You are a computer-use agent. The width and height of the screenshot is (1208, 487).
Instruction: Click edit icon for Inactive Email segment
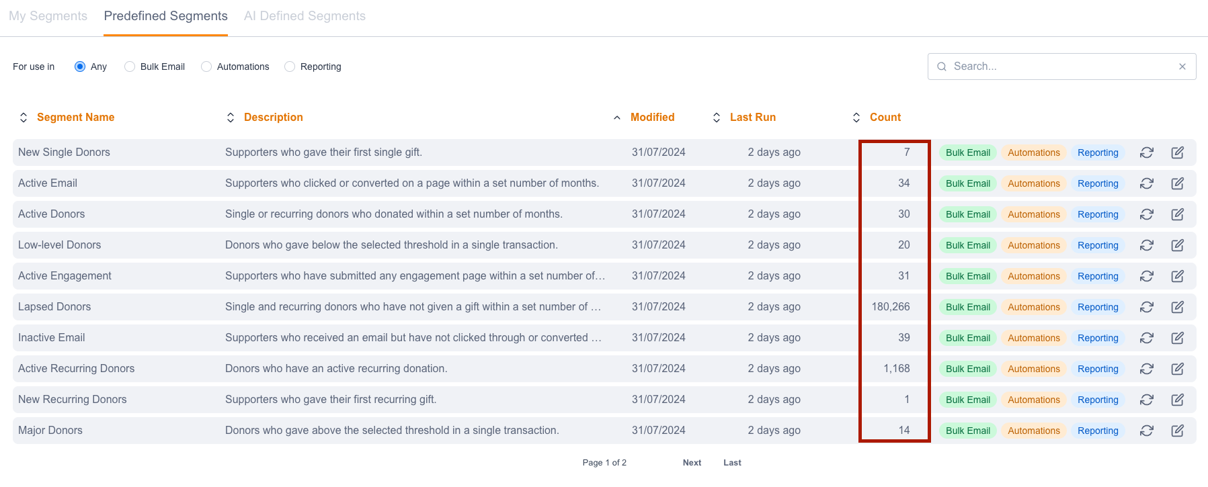pos(1177,338)
